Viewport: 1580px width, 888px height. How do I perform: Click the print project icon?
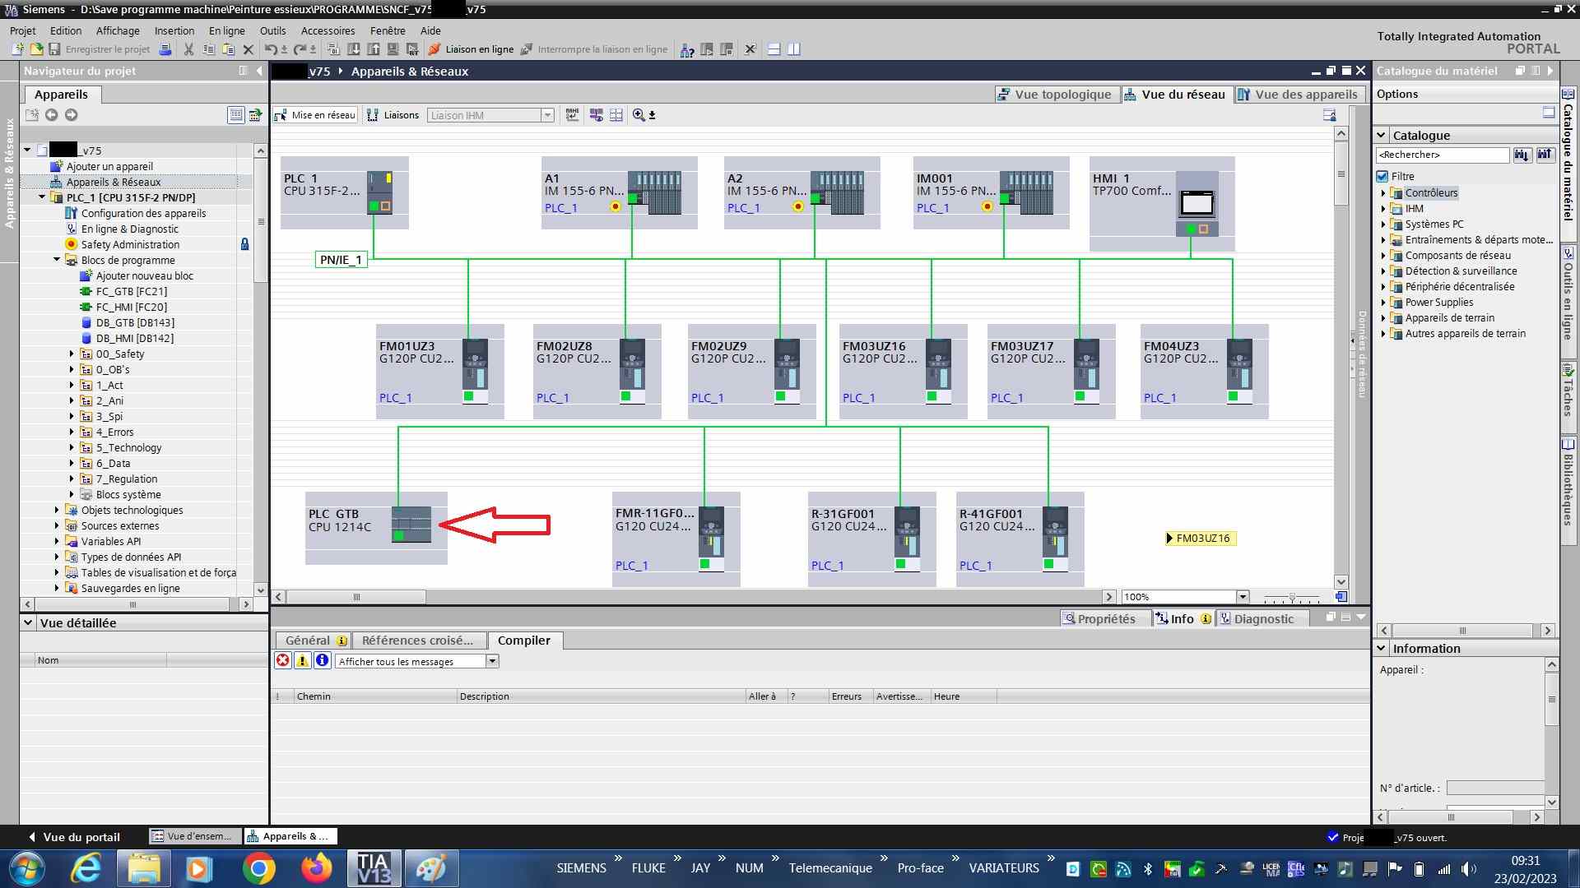[165, 49]
